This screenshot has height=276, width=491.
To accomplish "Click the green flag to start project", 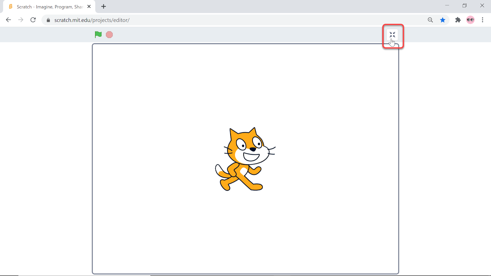I will pos(98,35).
